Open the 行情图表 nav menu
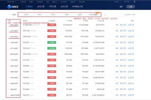 click(x=29, y=7)
